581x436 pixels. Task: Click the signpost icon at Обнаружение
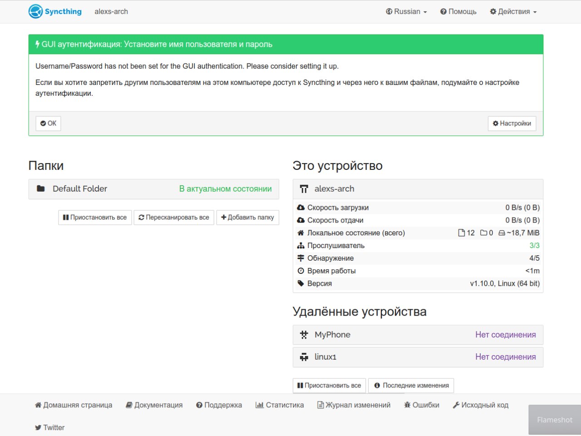point(300,258)
